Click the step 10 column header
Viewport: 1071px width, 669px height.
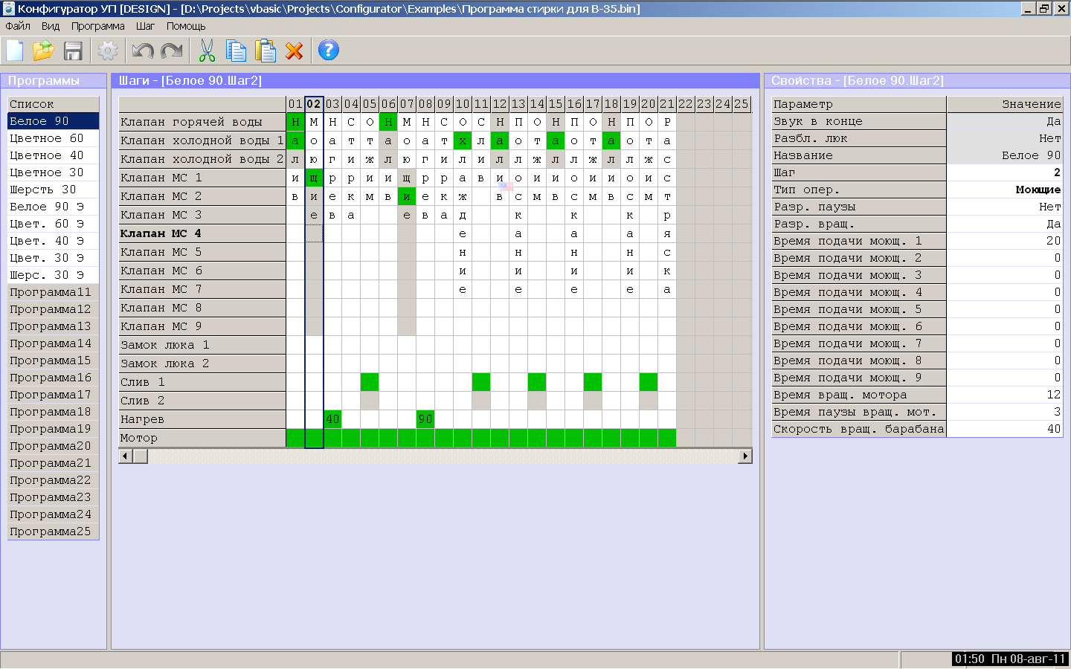[x=463, y=104]
